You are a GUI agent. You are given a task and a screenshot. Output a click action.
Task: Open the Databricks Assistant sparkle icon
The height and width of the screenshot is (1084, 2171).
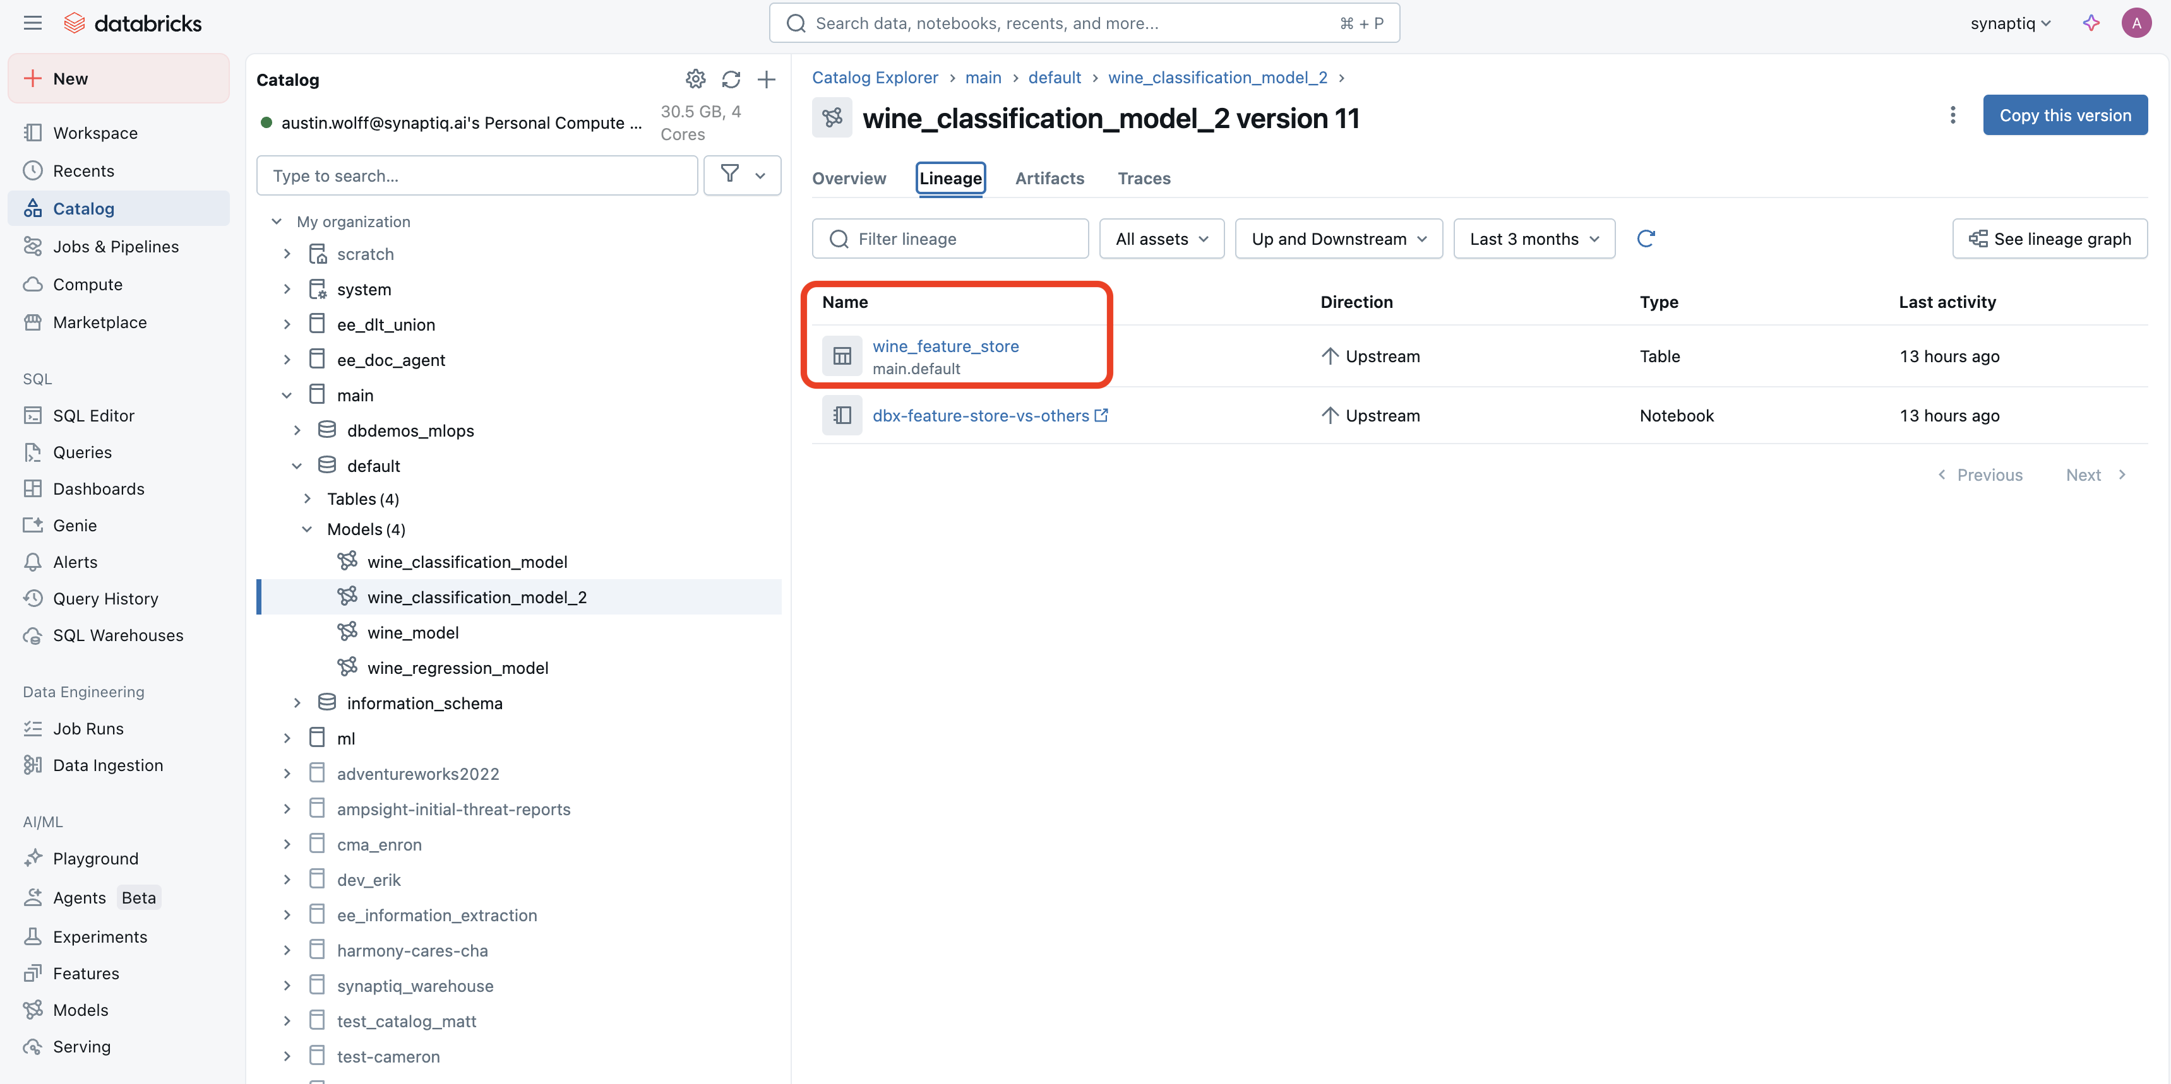(2091, 23)
